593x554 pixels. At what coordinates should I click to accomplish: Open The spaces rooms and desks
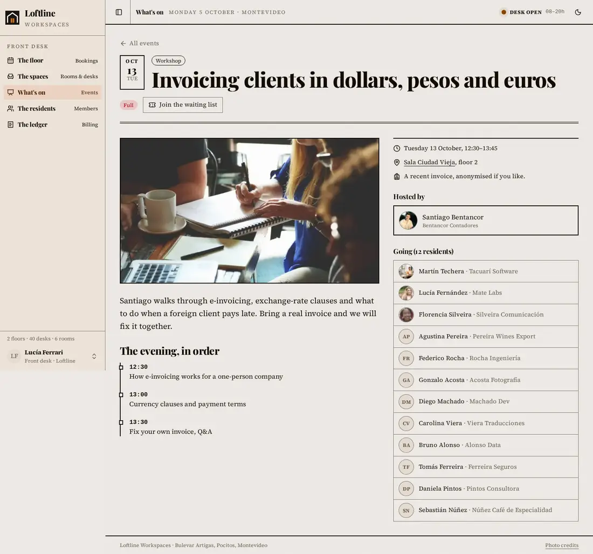tap(53, 77)
